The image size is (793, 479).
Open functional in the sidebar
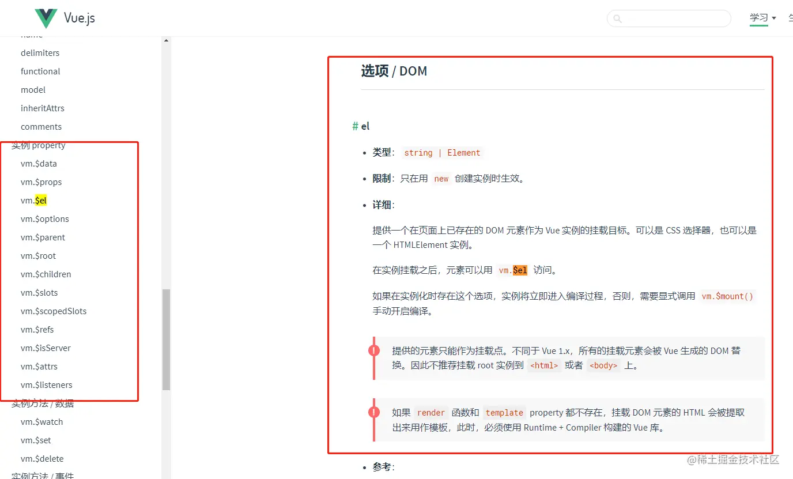[40, 71]
